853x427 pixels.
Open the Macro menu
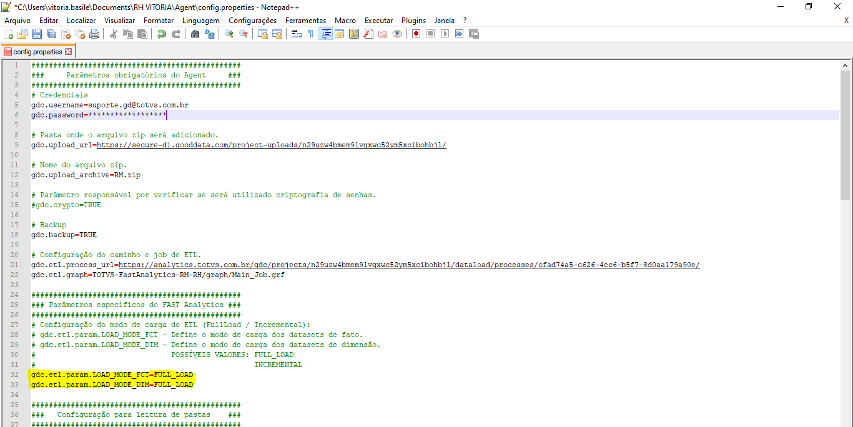click(345, 21)
